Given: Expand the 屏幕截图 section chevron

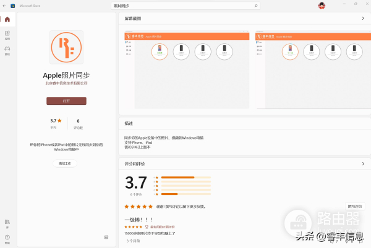Looking at the screenshot, I should (363, 19).
